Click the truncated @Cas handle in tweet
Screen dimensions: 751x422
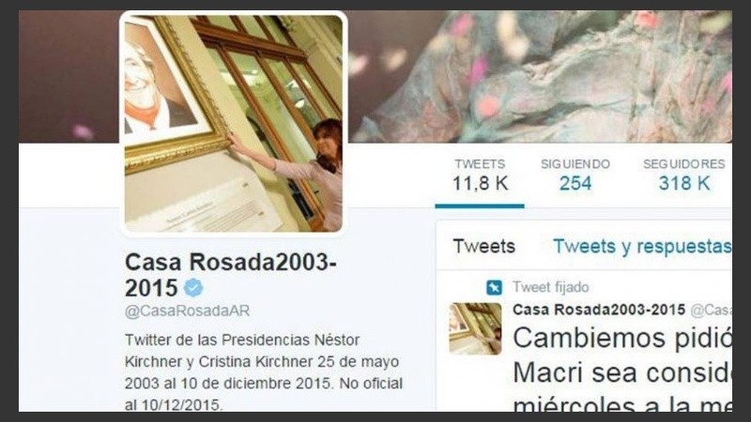[x=711, y=310]
